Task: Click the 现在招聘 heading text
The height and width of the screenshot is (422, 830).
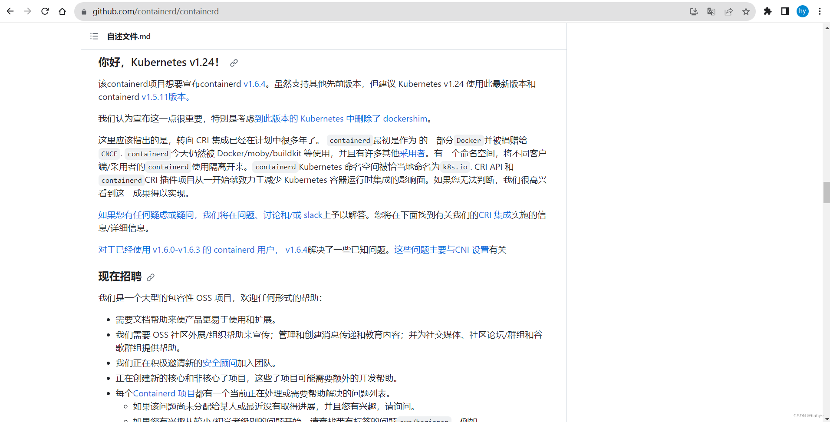Action: pos(120,277)
